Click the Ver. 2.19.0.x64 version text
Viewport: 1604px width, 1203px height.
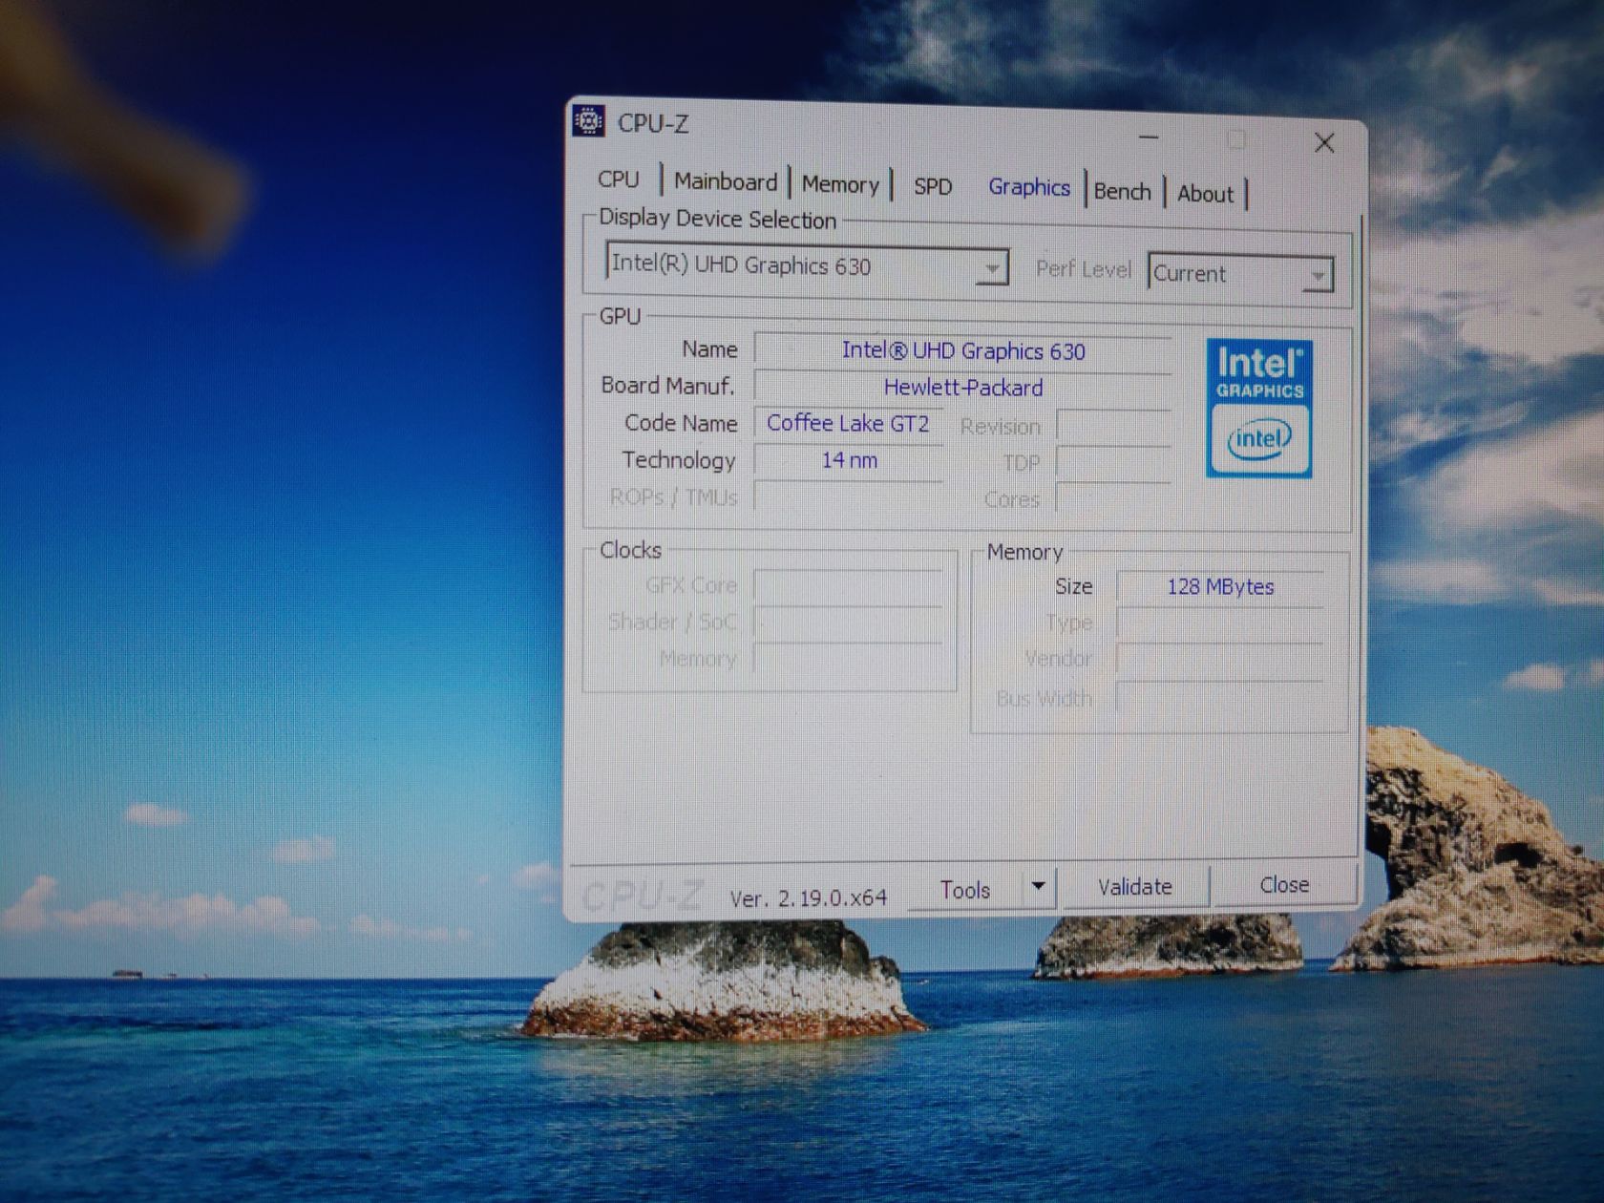click(x=808, y=898)
